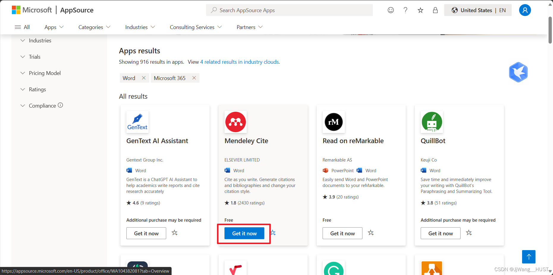Open Read on reMarkable title
The image size is (553, 275).
353,141
